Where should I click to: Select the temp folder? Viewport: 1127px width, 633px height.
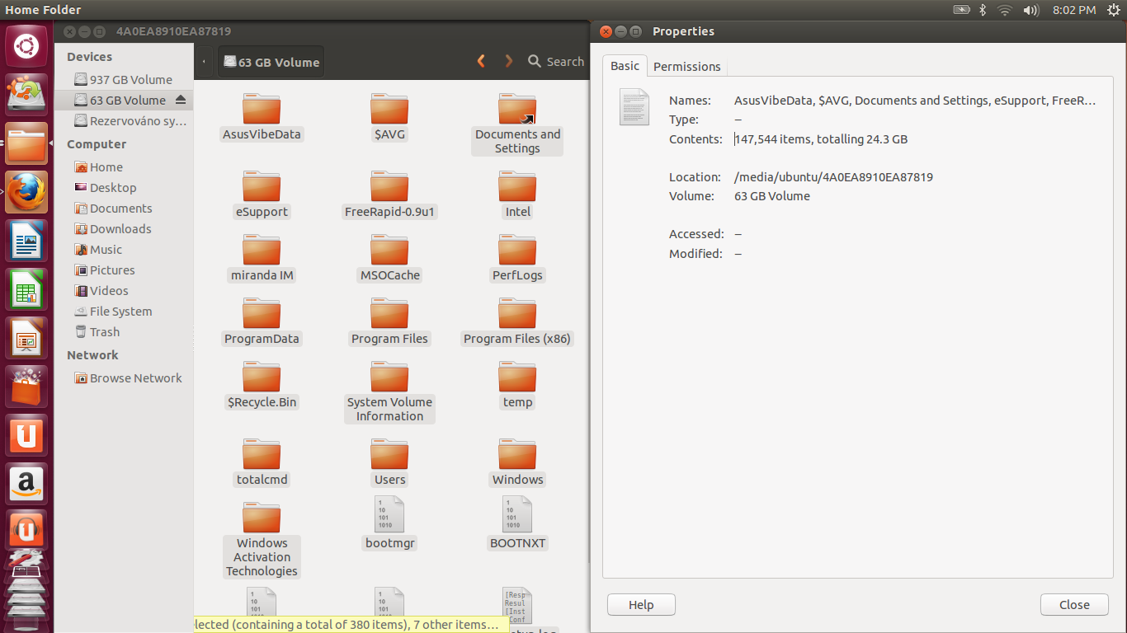click(x=517, y=386)
